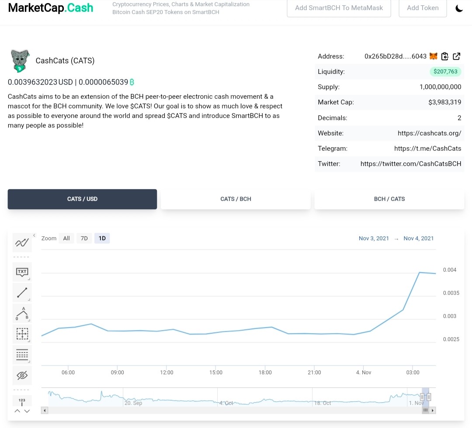
Task: Open the CashCatsBCH Twitter link
Action: coord(410,164)
